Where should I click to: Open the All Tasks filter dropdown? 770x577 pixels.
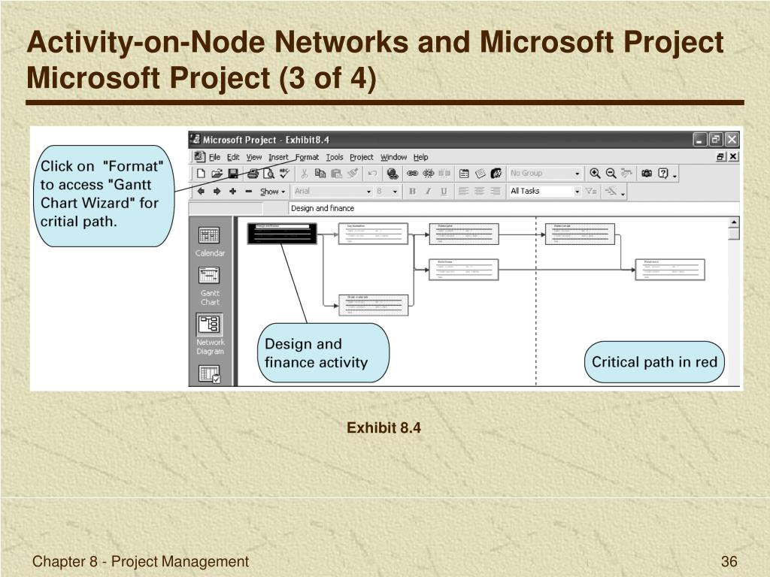[577, 192]
